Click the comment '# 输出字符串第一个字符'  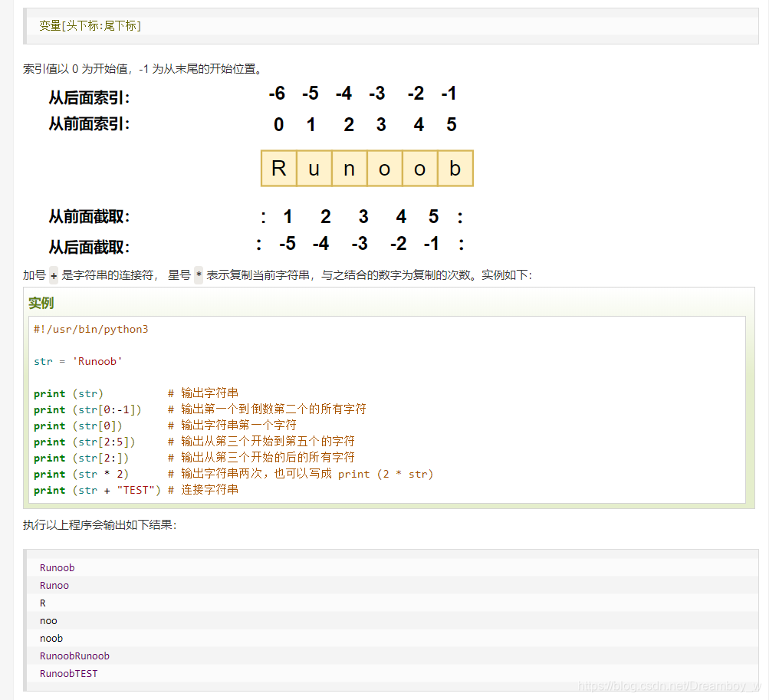pos(232,426)
